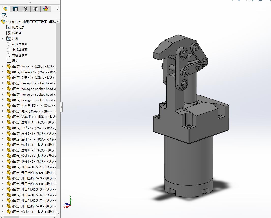Select the 前视基准面 label
Viewport: 271px width, 218px height.
click(x=20, y=44)
